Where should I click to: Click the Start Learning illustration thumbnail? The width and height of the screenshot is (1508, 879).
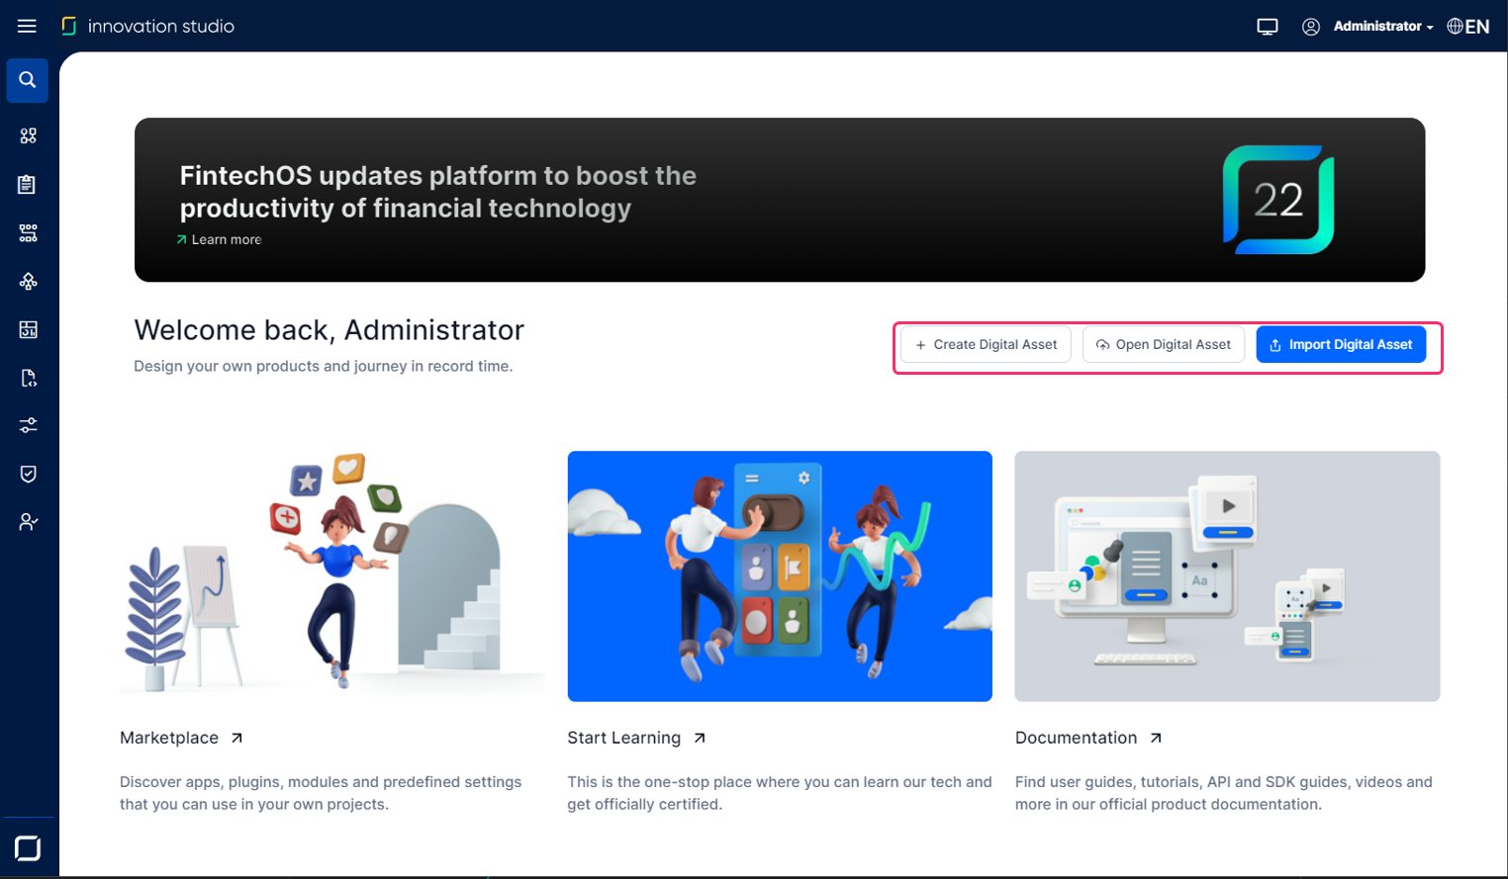coord(780,576)
